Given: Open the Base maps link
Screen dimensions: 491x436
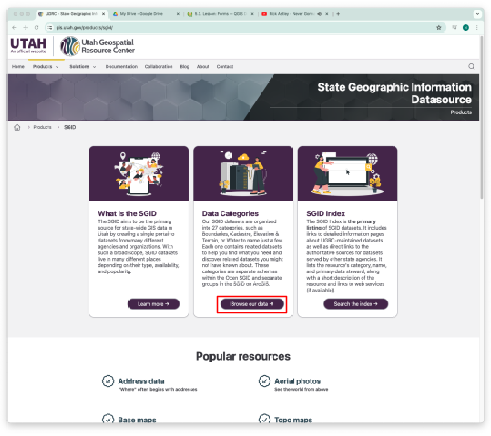Looking at the screenshot, I should point(137,420).
